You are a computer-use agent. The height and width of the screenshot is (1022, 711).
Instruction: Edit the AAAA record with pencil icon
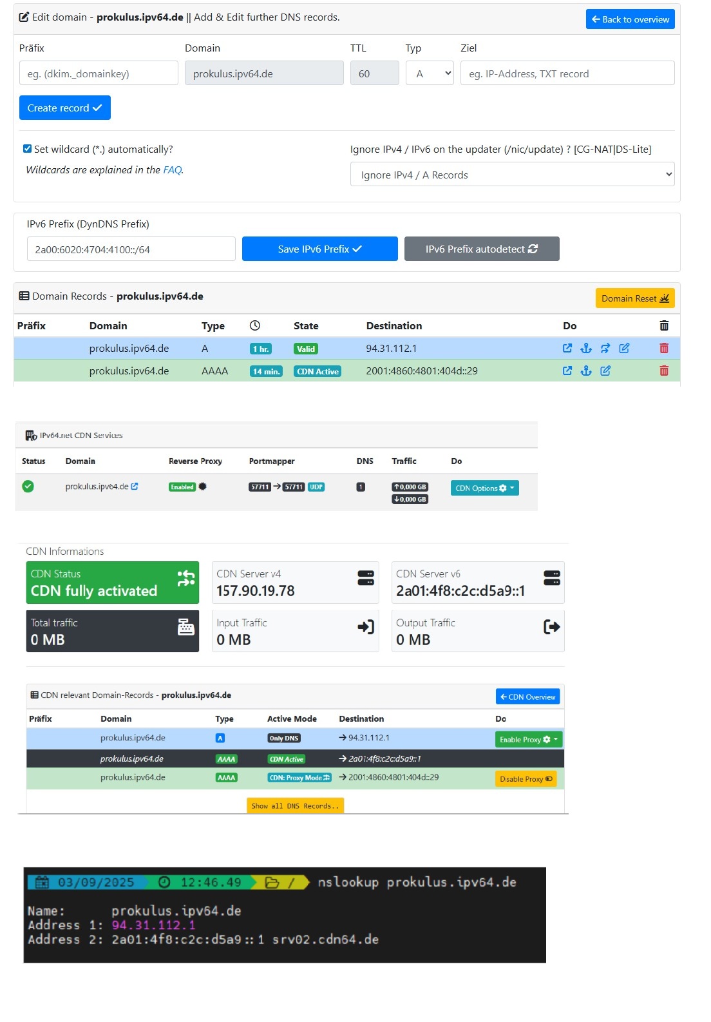(605, 371)
